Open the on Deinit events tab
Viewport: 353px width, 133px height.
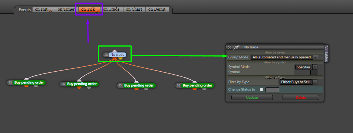[x=157, y=9]
